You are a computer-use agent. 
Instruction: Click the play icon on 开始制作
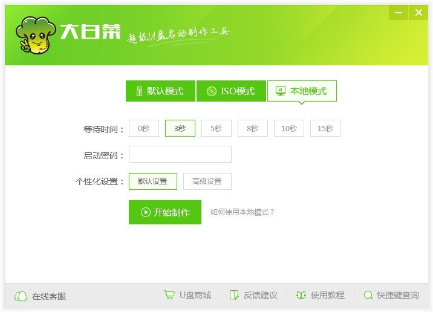(x=146, y=212)
